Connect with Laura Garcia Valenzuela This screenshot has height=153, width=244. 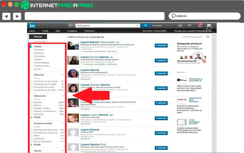[x=161, y=45]
